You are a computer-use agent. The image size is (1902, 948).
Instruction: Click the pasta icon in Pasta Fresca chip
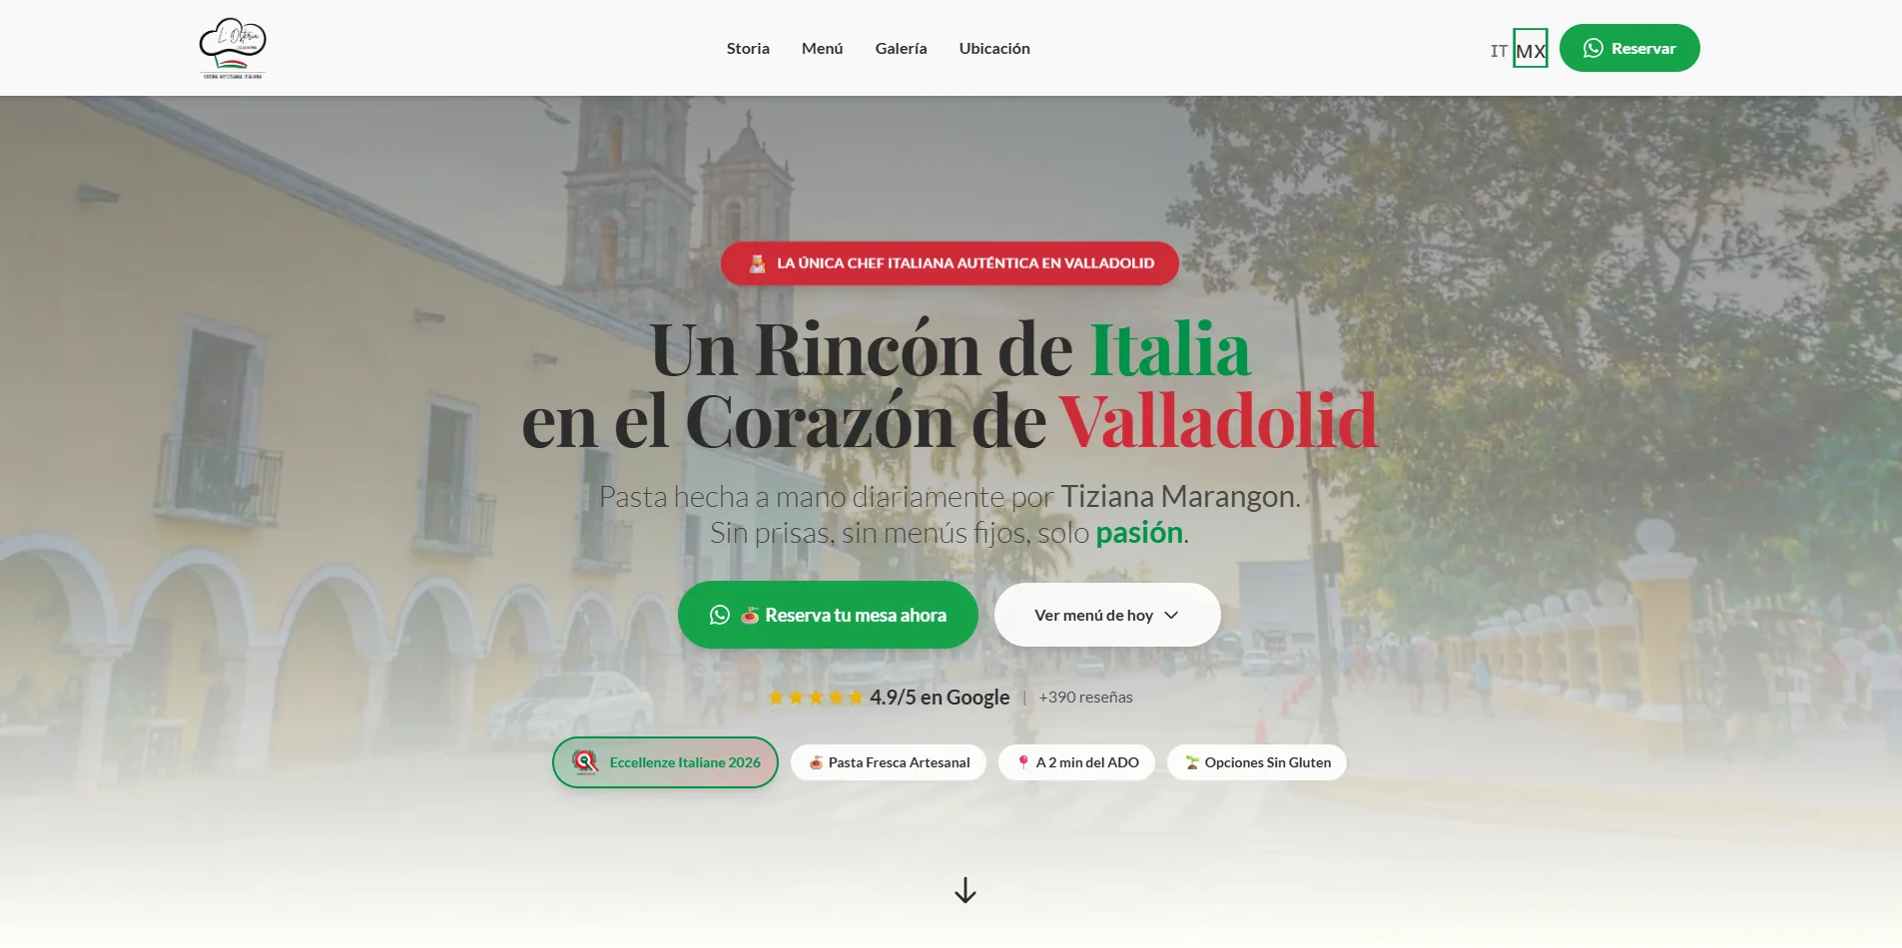(x=816, y=762)
